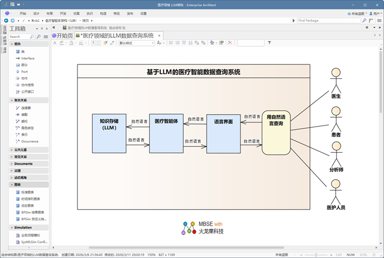384x258 pixels.
Task: Choose the 标准图表 chart item
Action: [27, 192]
